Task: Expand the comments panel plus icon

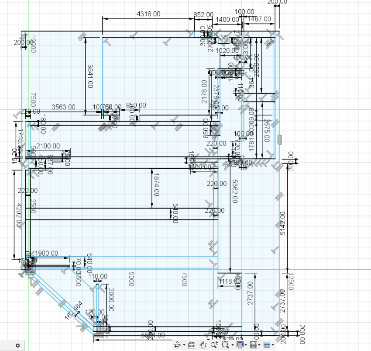Action: (17, 345)
